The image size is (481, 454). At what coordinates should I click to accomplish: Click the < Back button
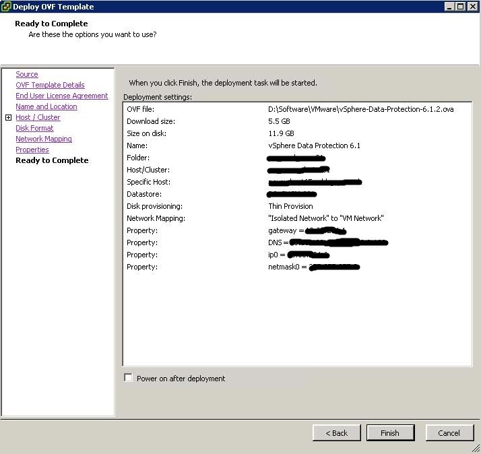pyautogui.click(x=337, y=433)
